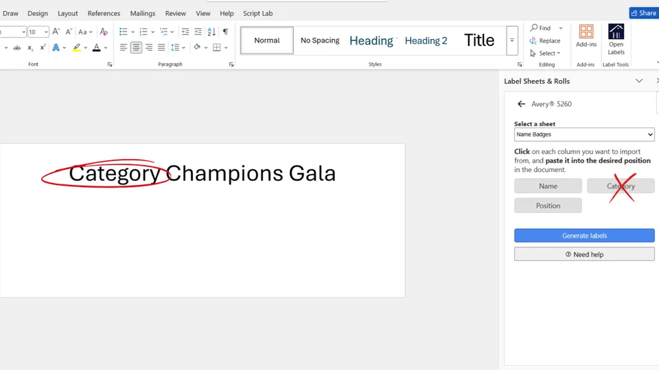Apply paragraph shading with the paint bucket
This screenshot has height=370, width=659.
tap(197, 47)
